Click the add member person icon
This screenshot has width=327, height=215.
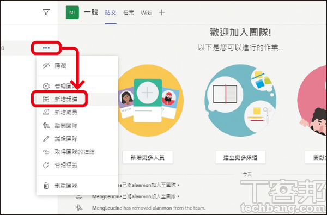click(x=46, y=112)
